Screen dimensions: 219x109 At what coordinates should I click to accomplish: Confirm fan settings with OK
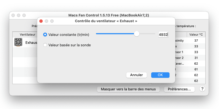(160, 75)
